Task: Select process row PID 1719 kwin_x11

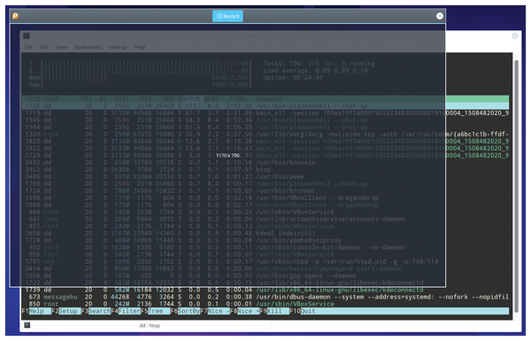Action: (x=265, y=112)
